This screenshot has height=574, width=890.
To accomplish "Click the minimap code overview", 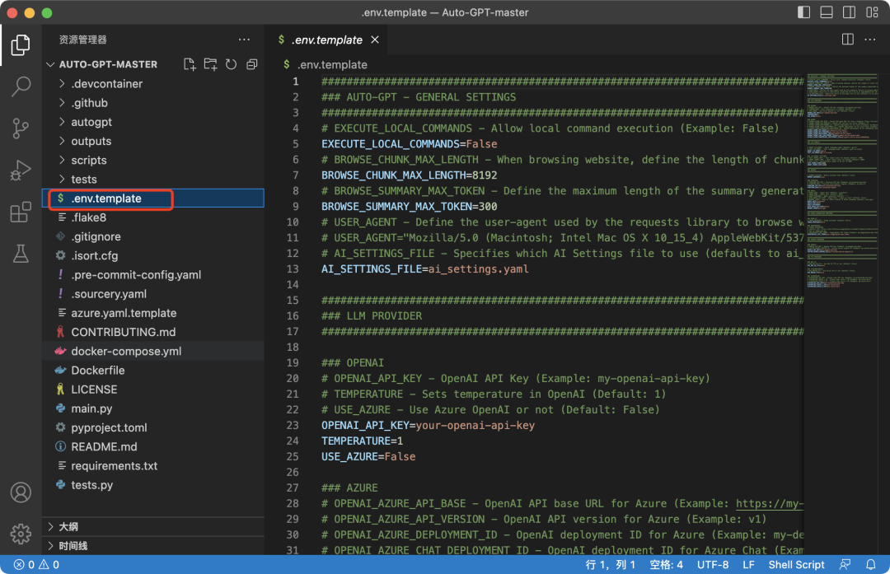I will 842,181.
